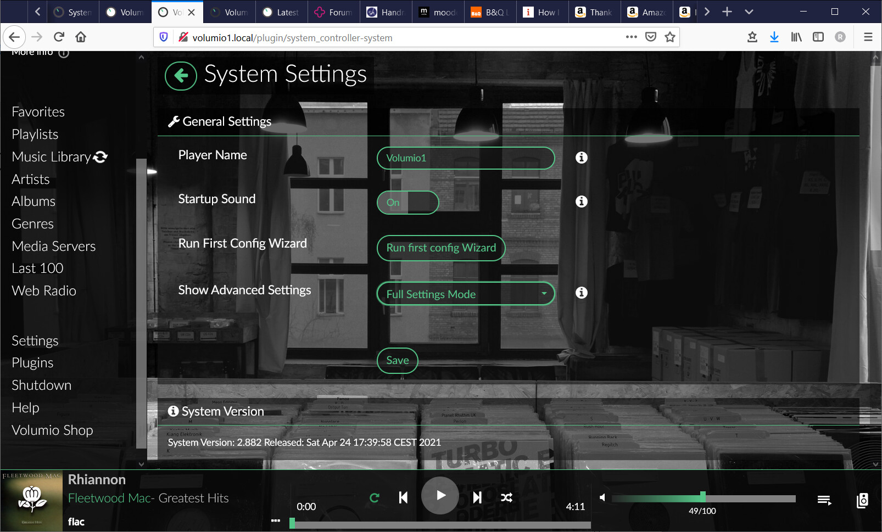Image resolution: width=882 pixels, height=532 pixels.
Task: Open the audio output devices icon
Action: pos(863,500)
